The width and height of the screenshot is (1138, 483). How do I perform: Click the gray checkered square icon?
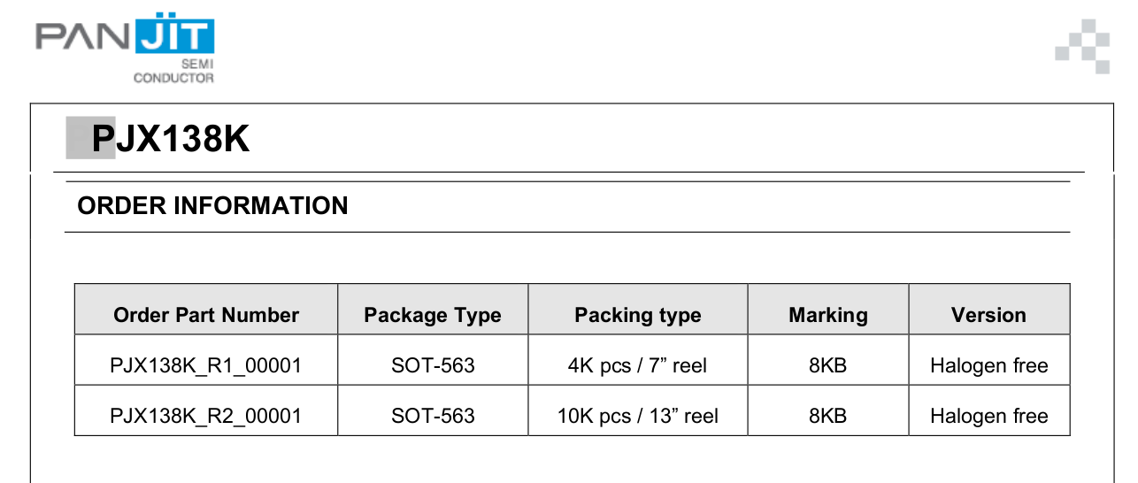click(1082, 47)
